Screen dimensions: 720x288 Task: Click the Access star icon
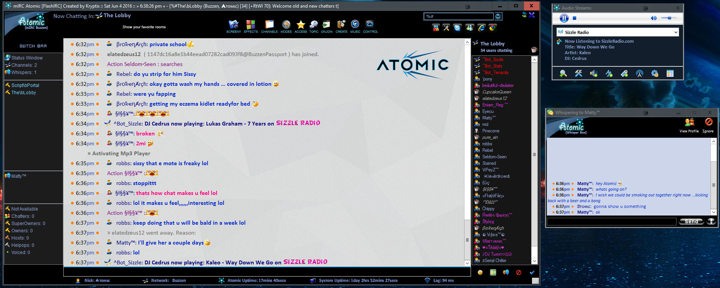pyautogui.click(x=301, y=26)
